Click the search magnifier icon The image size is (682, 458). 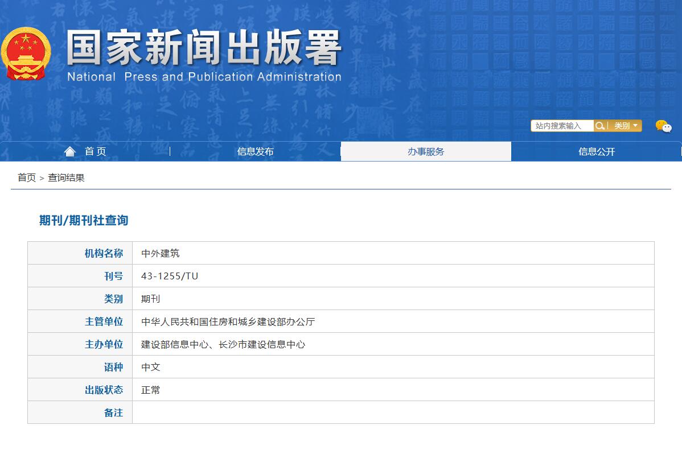[x=600, y=126]
